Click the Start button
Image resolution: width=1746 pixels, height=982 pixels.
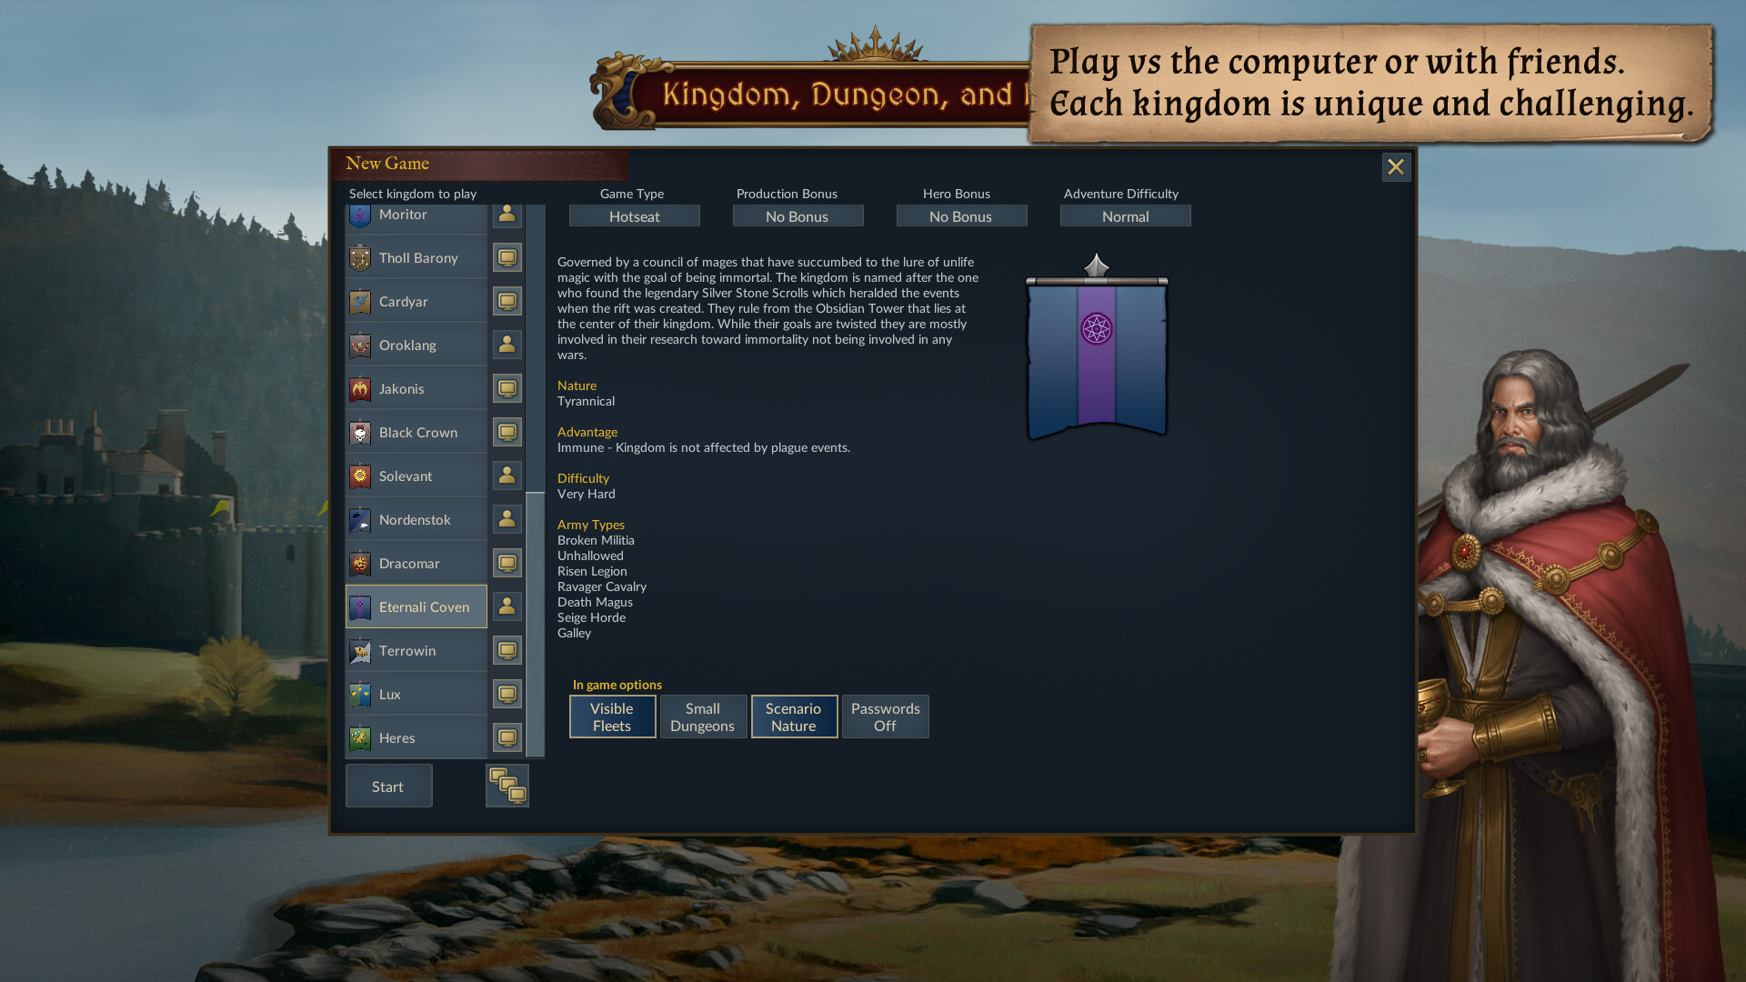(387, 786)
